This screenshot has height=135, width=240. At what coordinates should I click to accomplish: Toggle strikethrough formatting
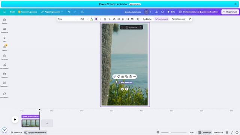(109, 19)
